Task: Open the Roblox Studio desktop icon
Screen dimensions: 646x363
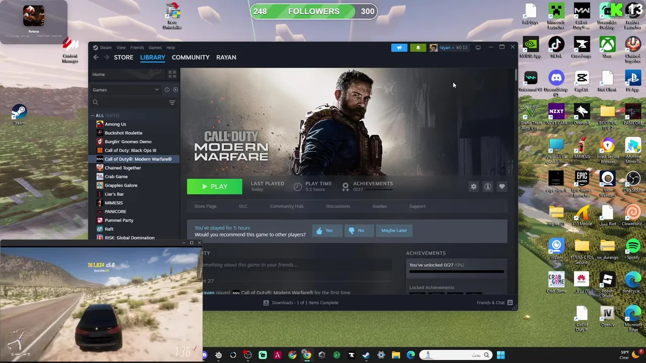Action: [607, 285]
